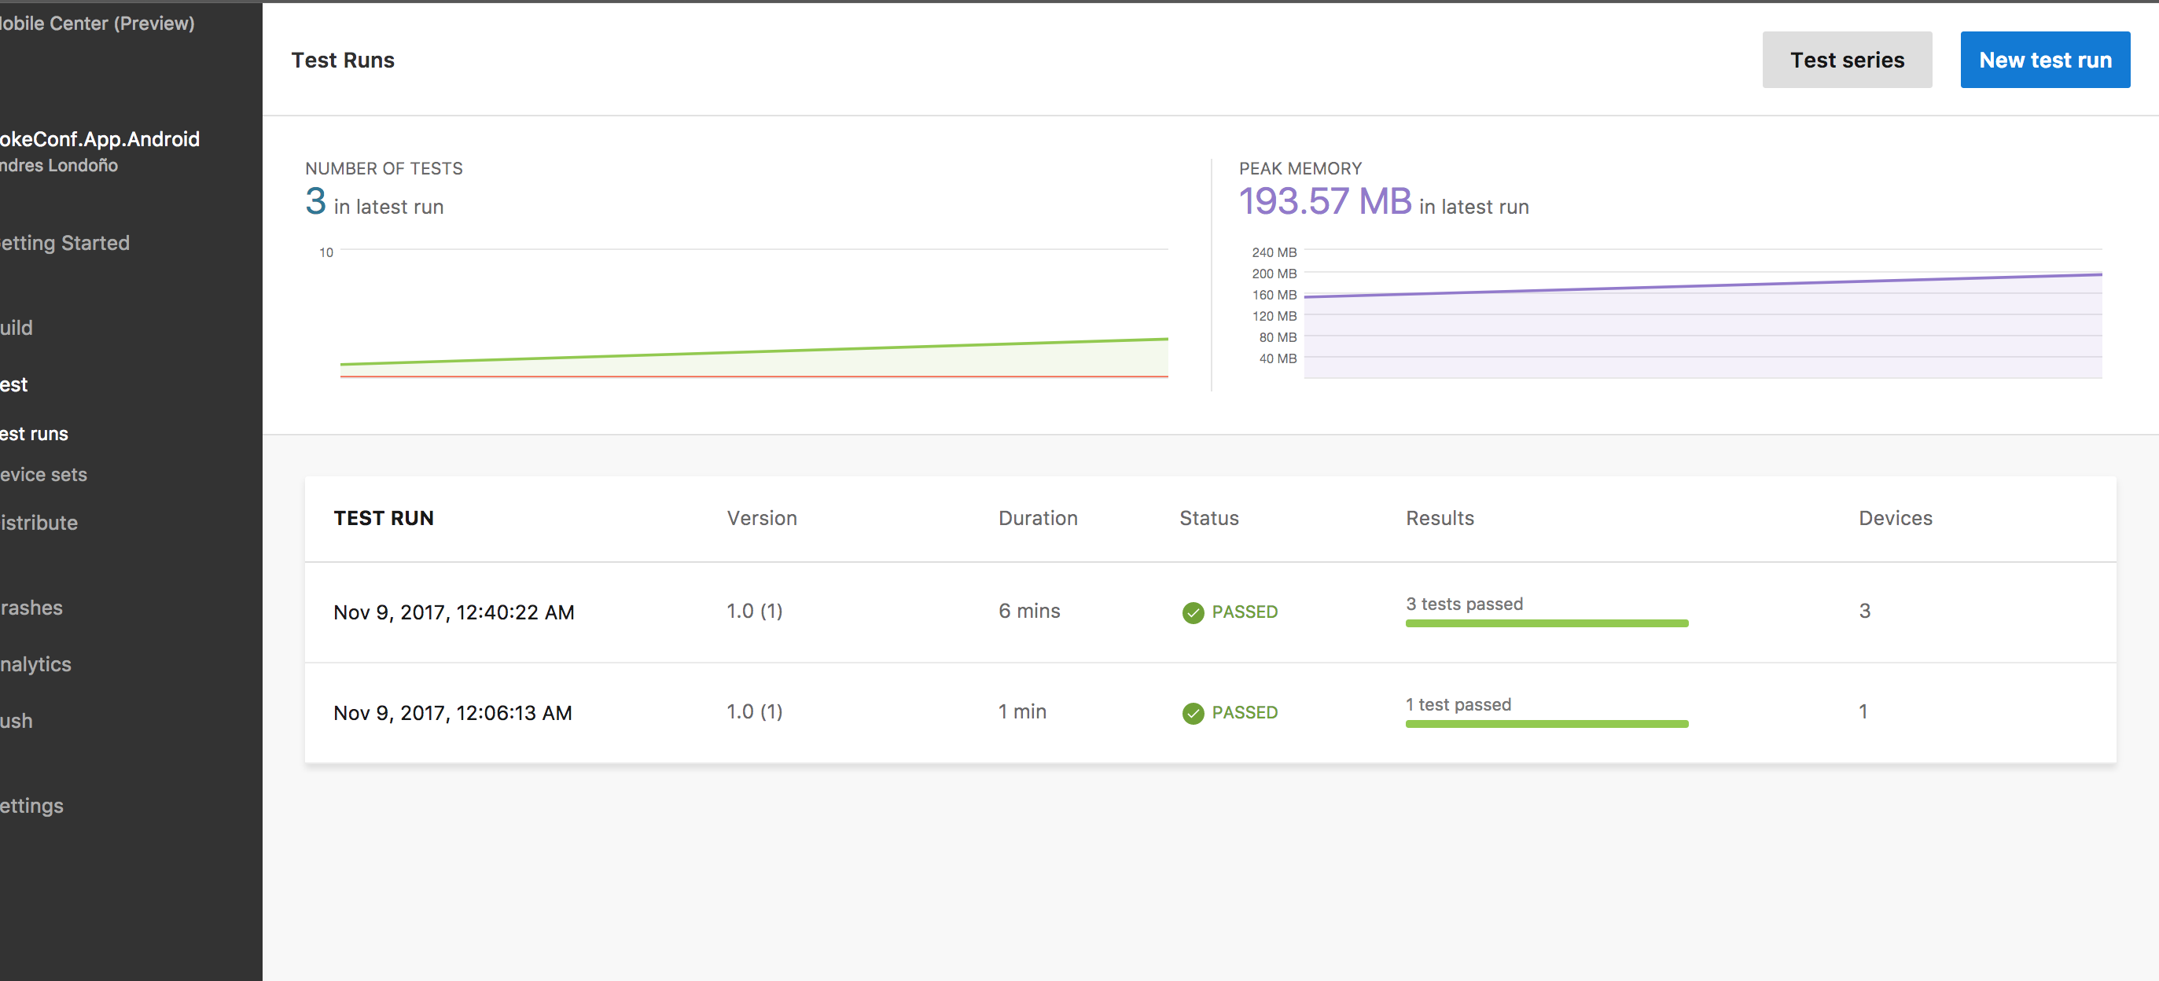
Task: Open Getting Started in the sidebar
Action: (65, 243)
